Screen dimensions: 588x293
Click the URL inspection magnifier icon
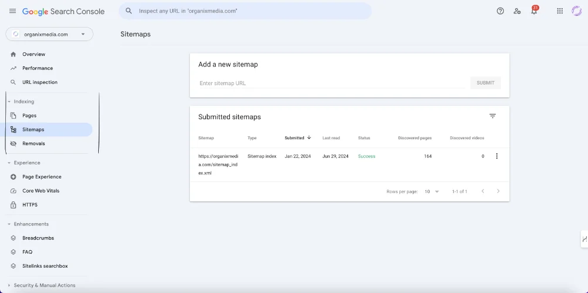[14, 82]
